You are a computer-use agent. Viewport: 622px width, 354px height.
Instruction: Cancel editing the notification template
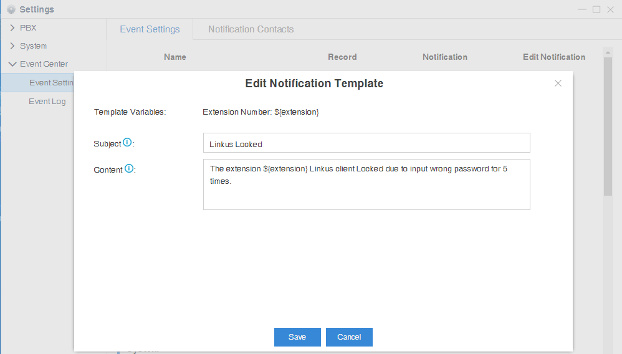[349, 337]
